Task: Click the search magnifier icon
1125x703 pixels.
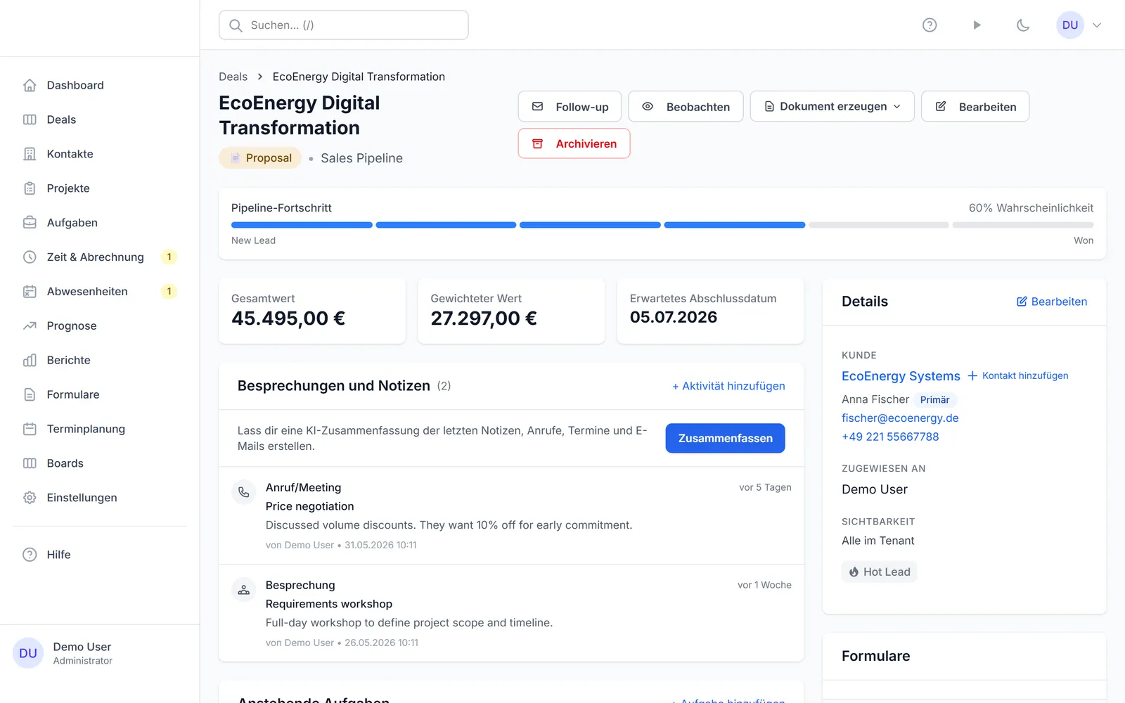Action: tap(236, 25)
